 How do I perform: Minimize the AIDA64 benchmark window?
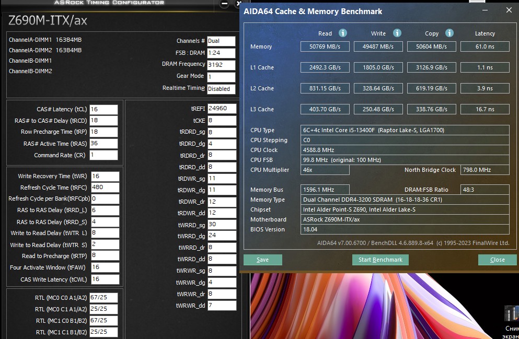click(485, 10)
